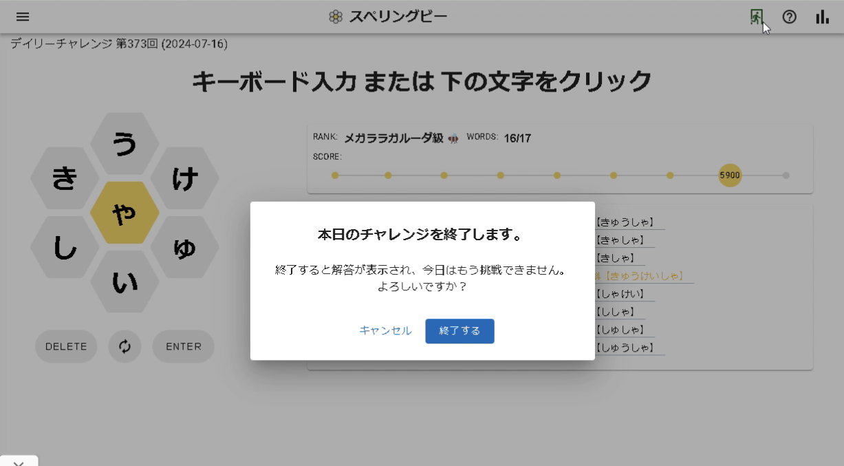Click the キャンセル link to dismiss dialog
Screen dimensions: 844x466
click(385, 331)
